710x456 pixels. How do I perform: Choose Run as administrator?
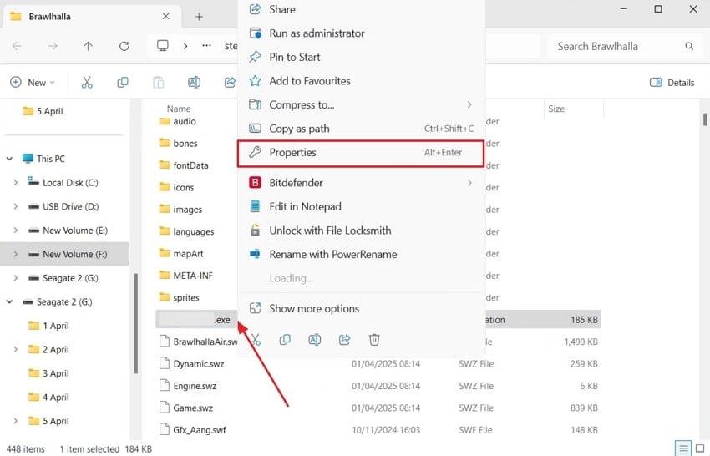(362, 33)
